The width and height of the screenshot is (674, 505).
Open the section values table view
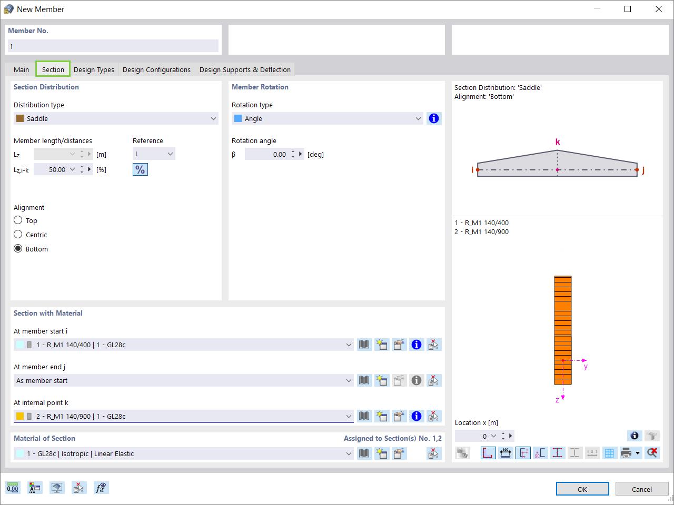(610, 453)
